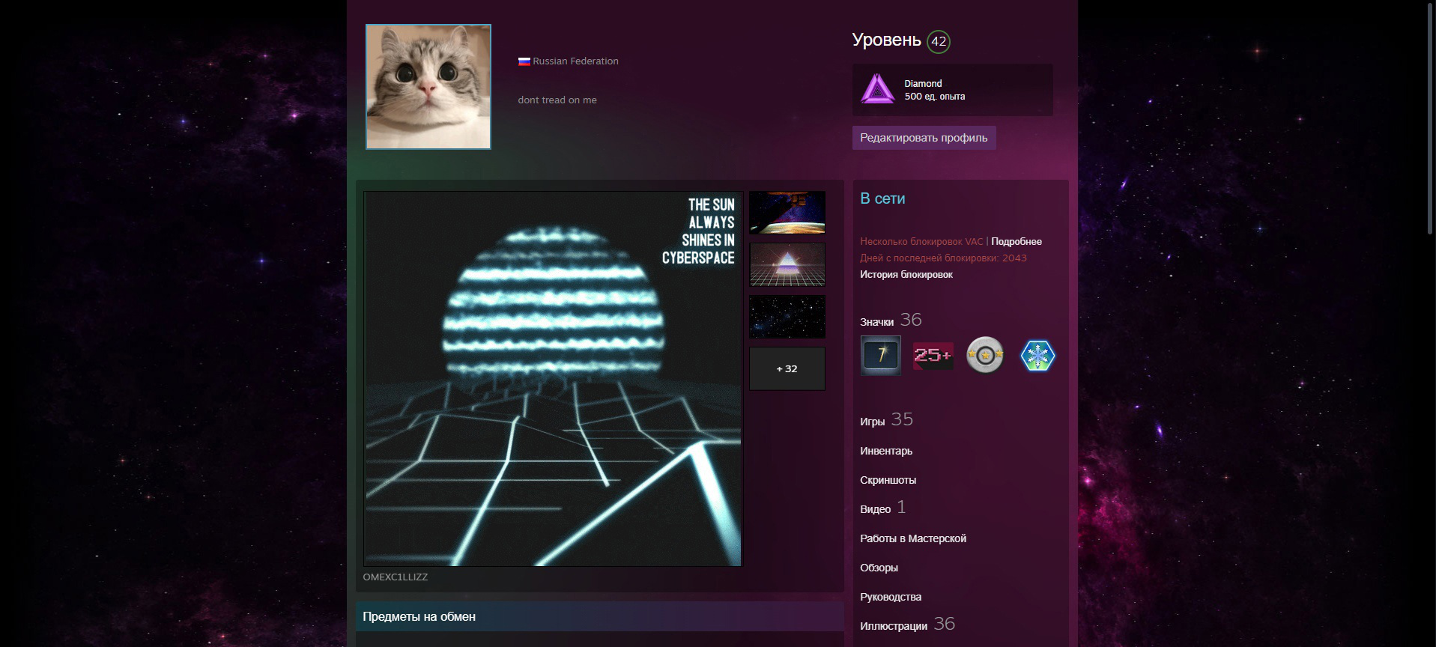Open the Обзоры reviews link
The width and height of the screenshot is (1436, 647).
tap(879, 568)
